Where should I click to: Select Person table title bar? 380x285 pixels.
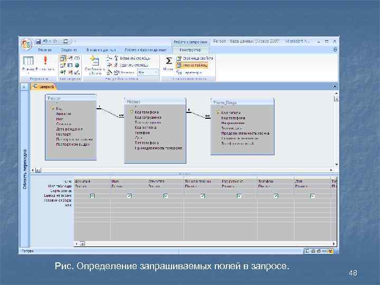[x=71, y=98]
